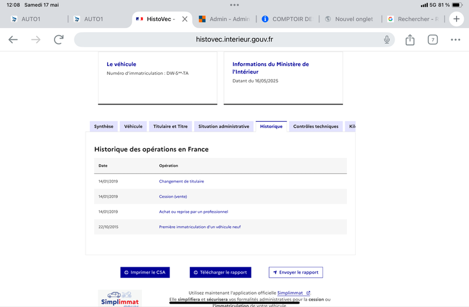Screen dimensions: 469x307
Task: Switch to the COMPTOIR DE tab
Action: 288,19
